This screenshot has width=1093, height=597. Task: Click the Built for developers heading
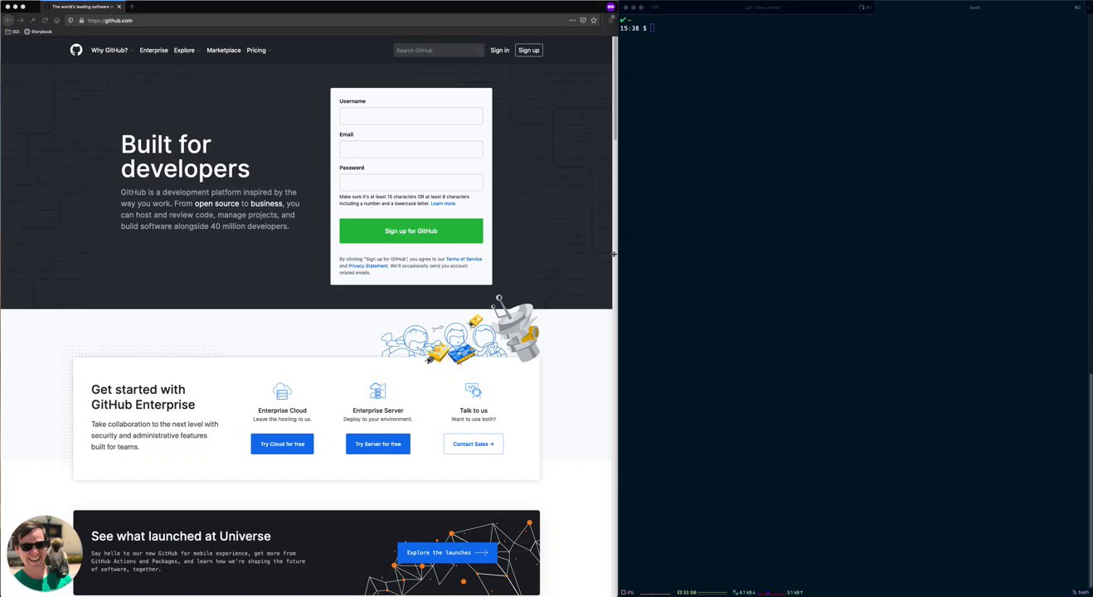point(185,156)
